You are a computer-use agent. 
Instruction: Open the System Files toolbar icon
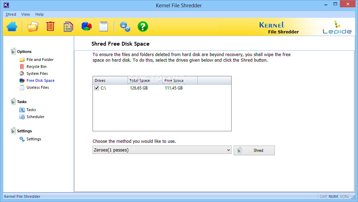coord(68,27)
